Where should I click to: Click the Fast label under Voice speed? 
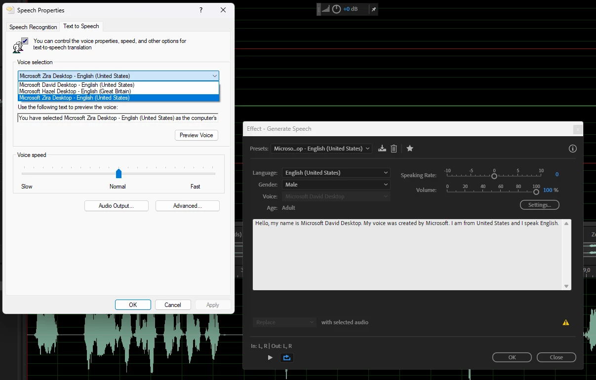[x=196, y=187]
